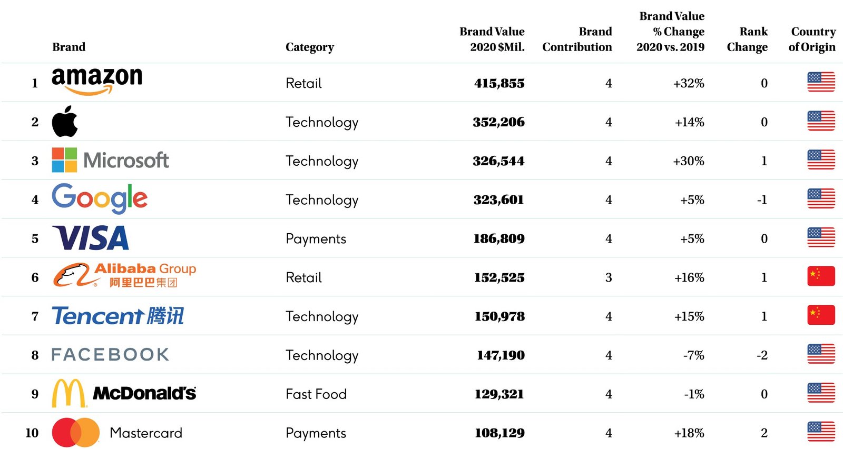Click the US flag in Amazon row
The width and height of the screenshot is (843, 449).
coord(821,82)
